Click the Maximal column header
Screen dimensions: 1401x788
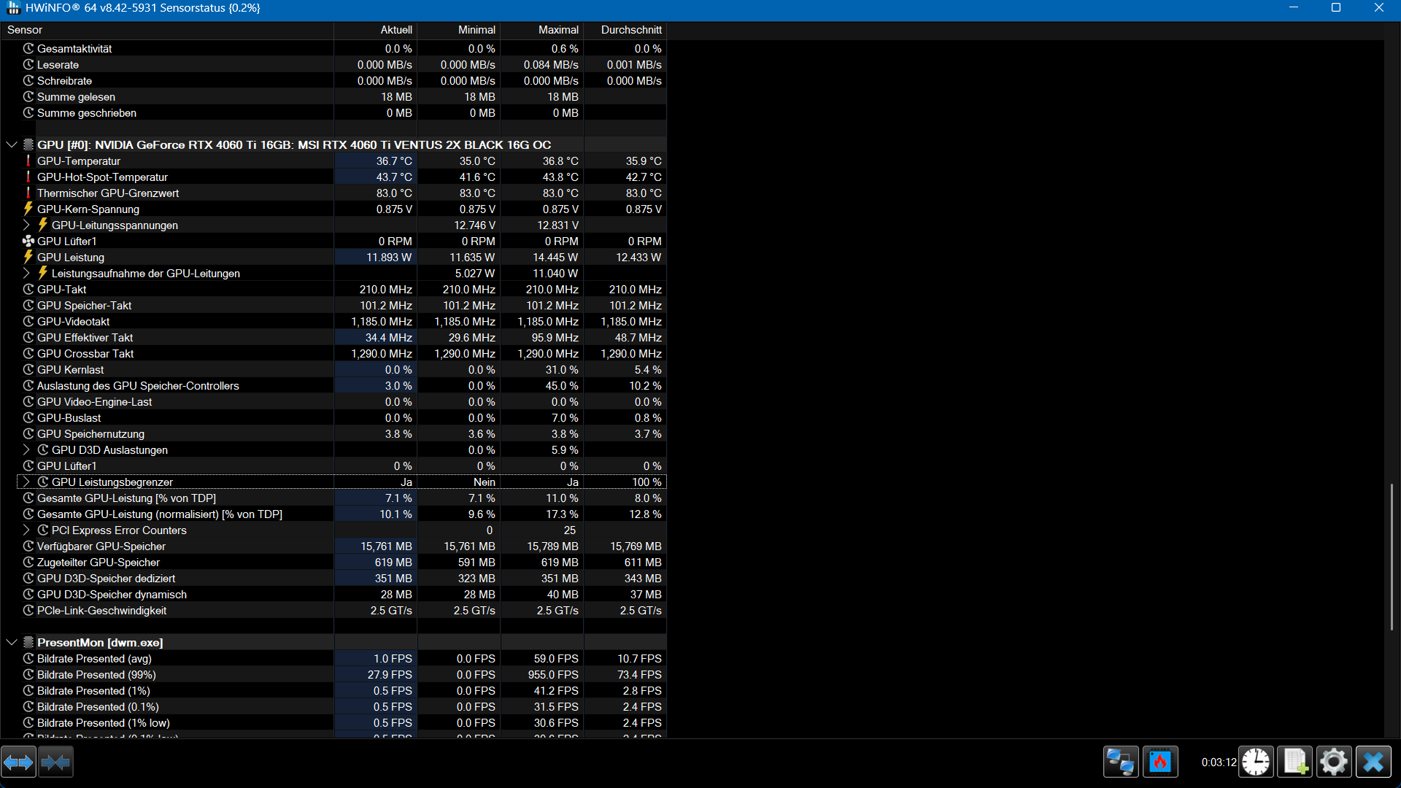[557, 30]
